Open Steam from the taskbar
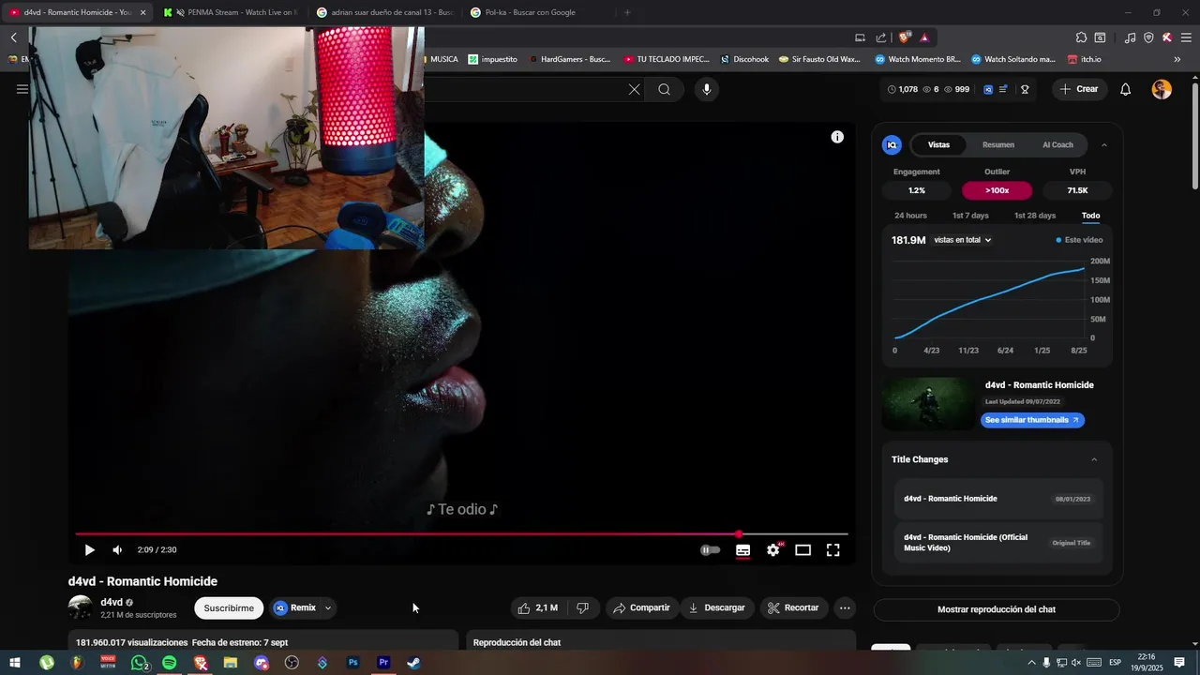1200x675 pixels. [x=413, y=663]
